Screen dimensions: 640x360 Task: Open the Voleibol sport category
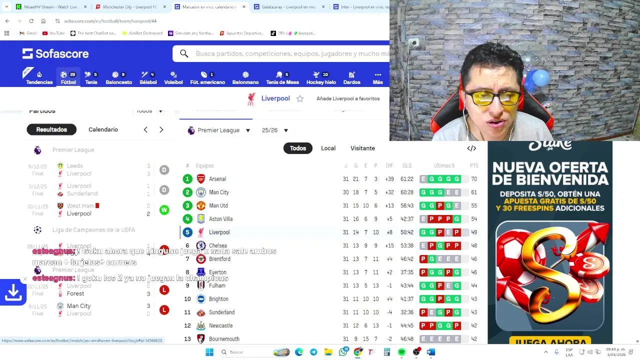[173, 77]
